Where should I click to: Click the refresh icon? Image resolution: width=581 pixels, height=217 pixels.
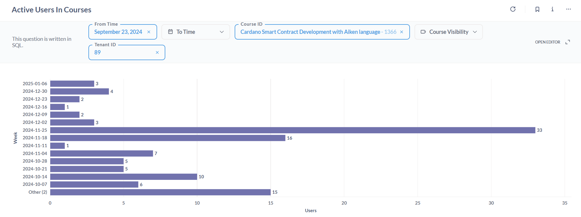[x=513, y=9]
